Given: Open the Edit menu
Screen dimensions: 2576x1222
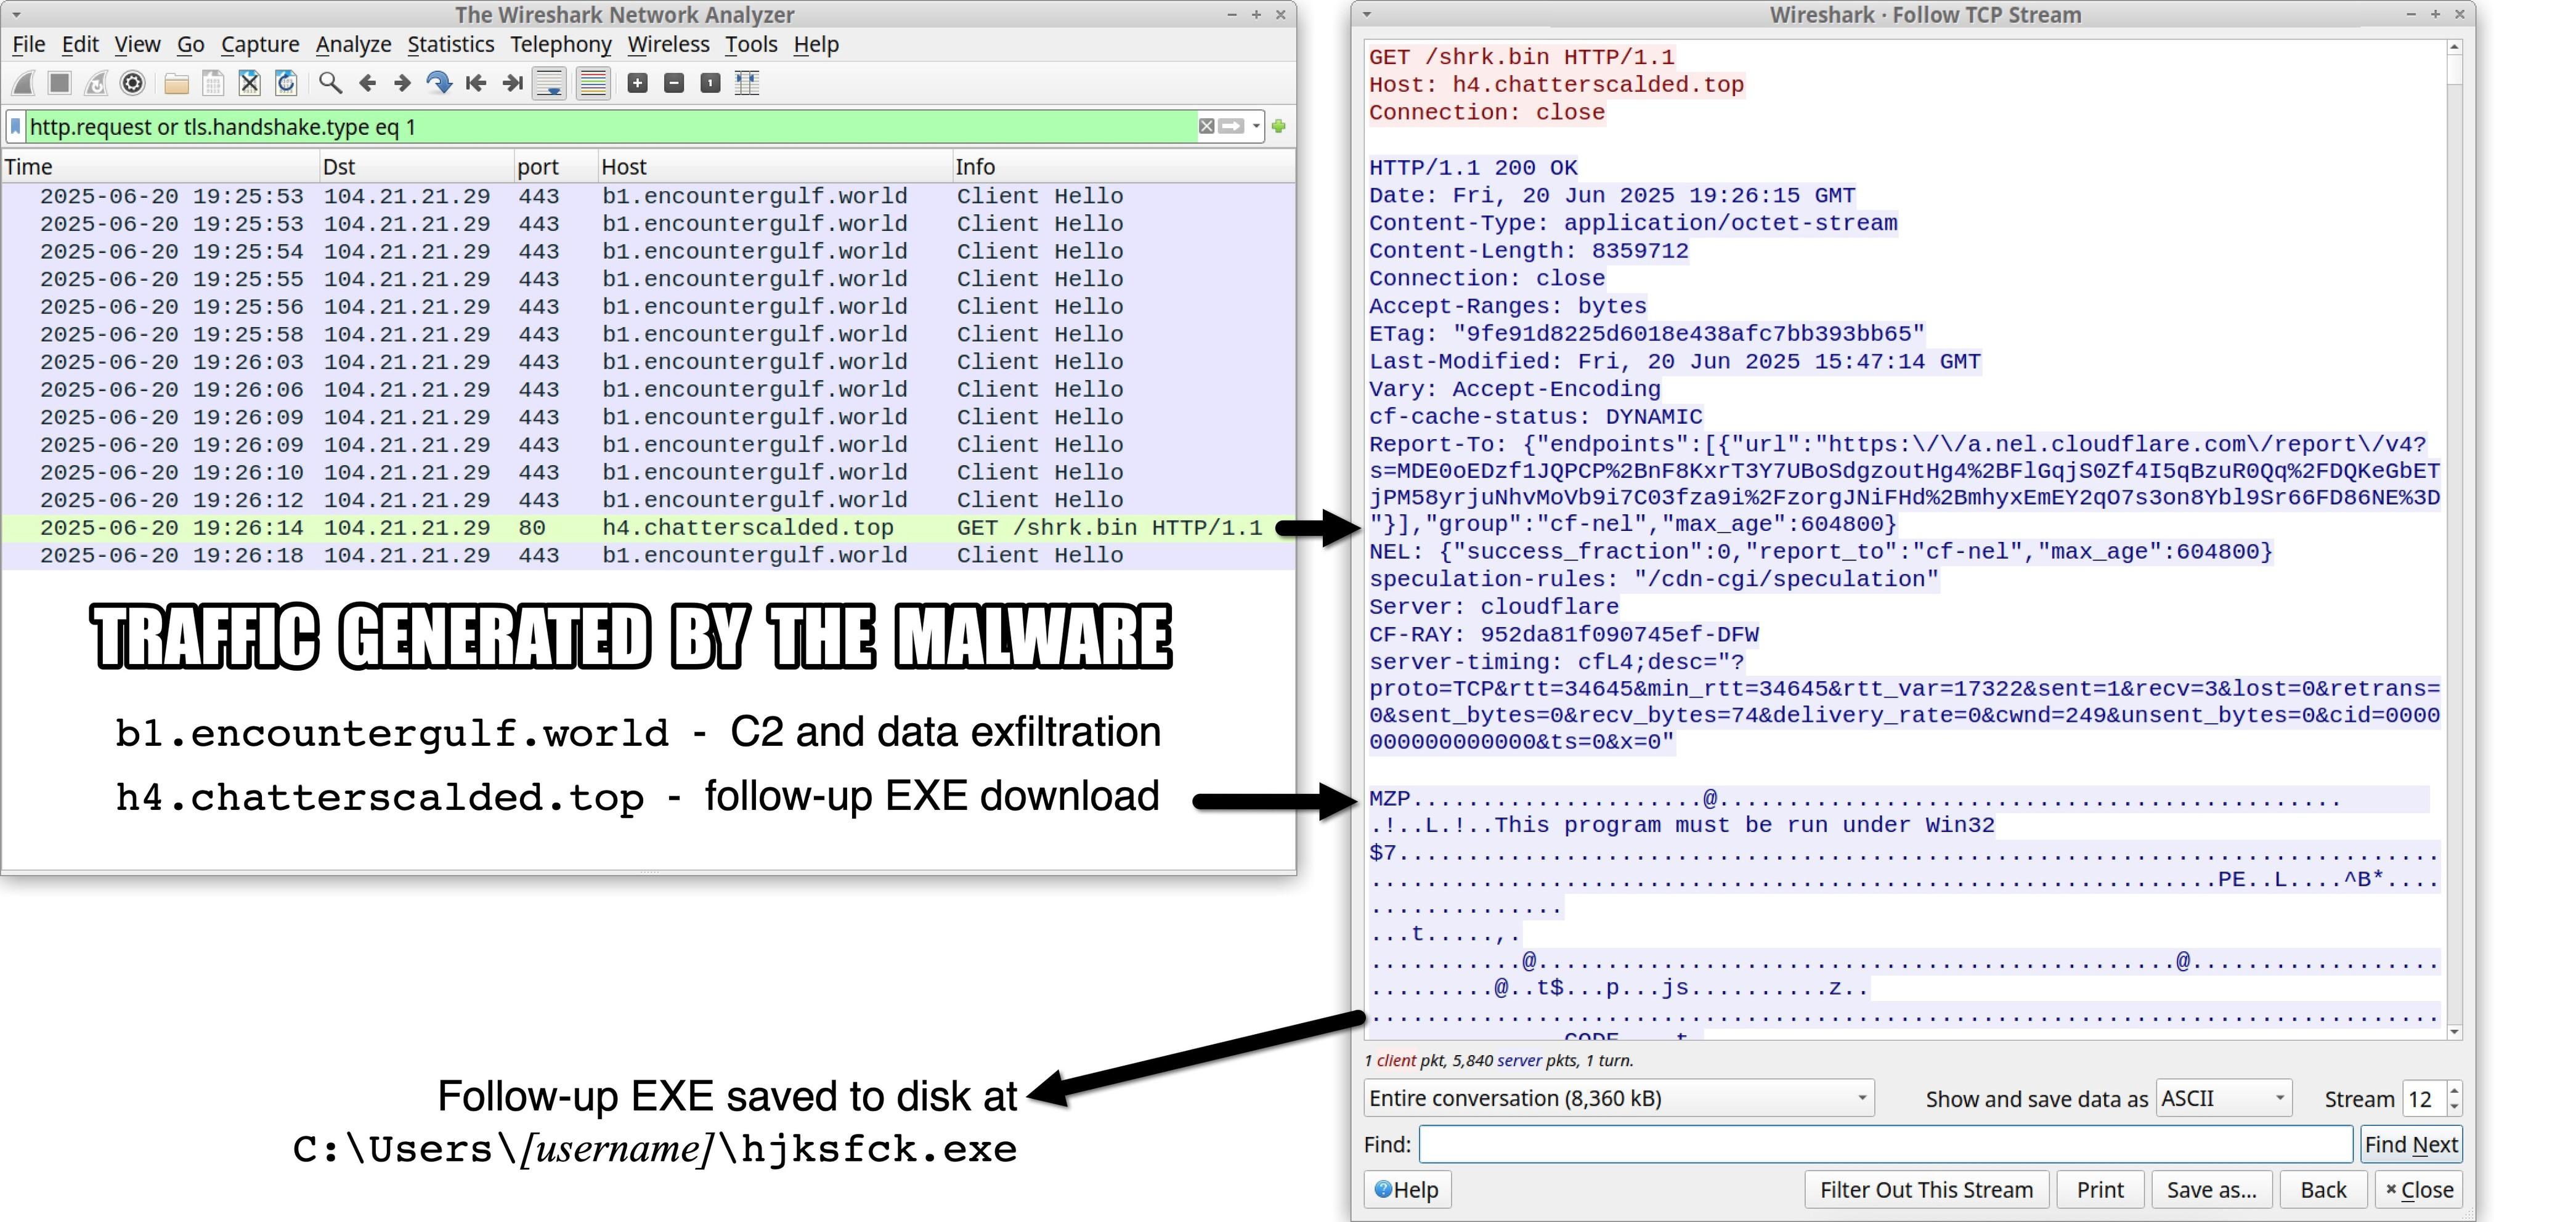Looking at the screenshot, I should (x=80, y=44).
